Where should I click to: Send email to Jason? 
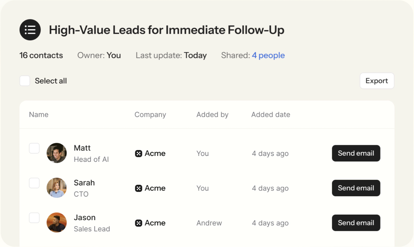pyautogui.click(x=356, y=223)
